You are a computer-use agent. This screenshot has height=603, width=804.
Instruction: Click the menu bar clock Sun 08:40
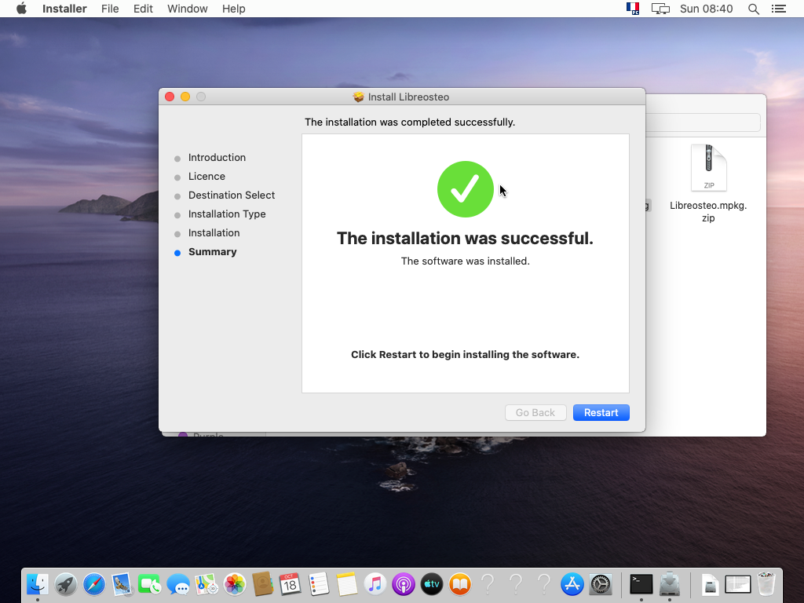tap(706, 9)
